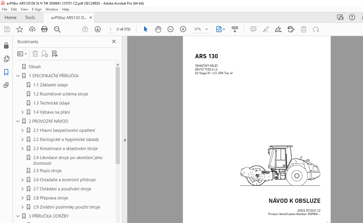Expand the 1.4 Výbava na přání bookmark
This screenshot has height=223, width=363.
23,112
